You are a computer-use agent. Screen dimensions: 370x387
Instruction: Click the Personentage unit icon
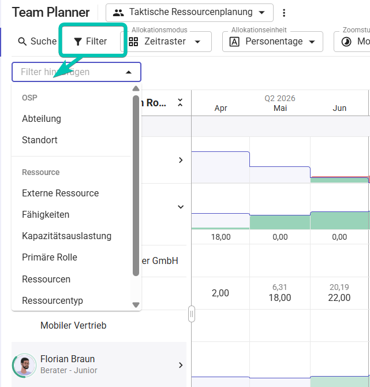234,42
